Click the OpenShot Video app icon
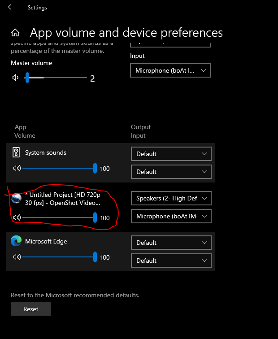The height and width of the screenshot is (339, 278). (x=17, y=199)
